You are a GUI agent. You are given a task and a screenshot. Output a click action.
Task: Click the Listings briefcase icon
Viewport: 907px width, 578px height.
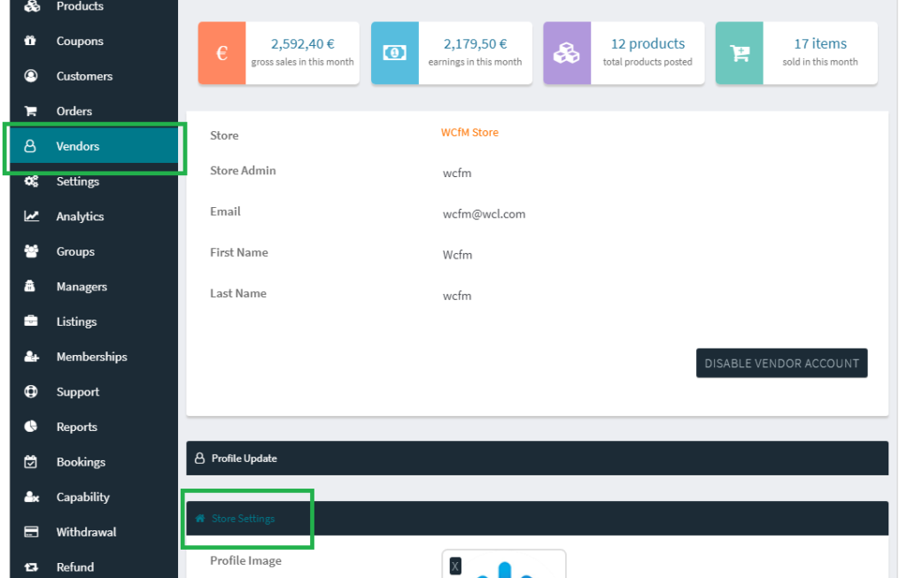pos(31,321)
